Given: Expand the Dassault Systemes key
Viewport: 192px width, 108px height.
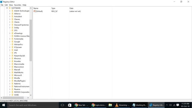Looking at the screenshot, I should pyautogui.click(x=10, y=25).
